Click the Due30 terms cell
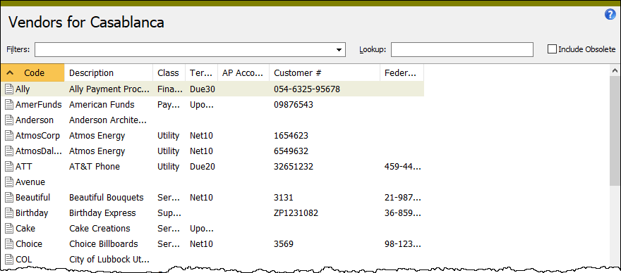This screenshot has height=273, width=621. click(x=203, y=89)
